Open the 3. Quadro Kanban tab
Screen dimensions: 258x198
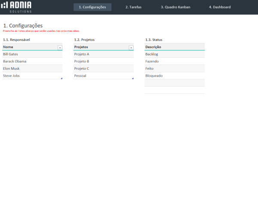175,7
